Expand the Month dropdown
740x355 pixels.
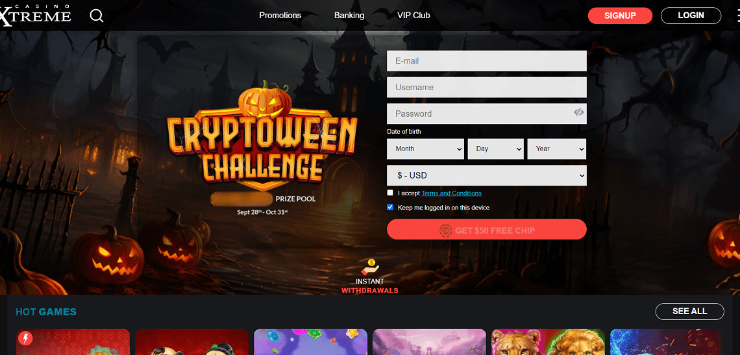(x=426, y=149)
